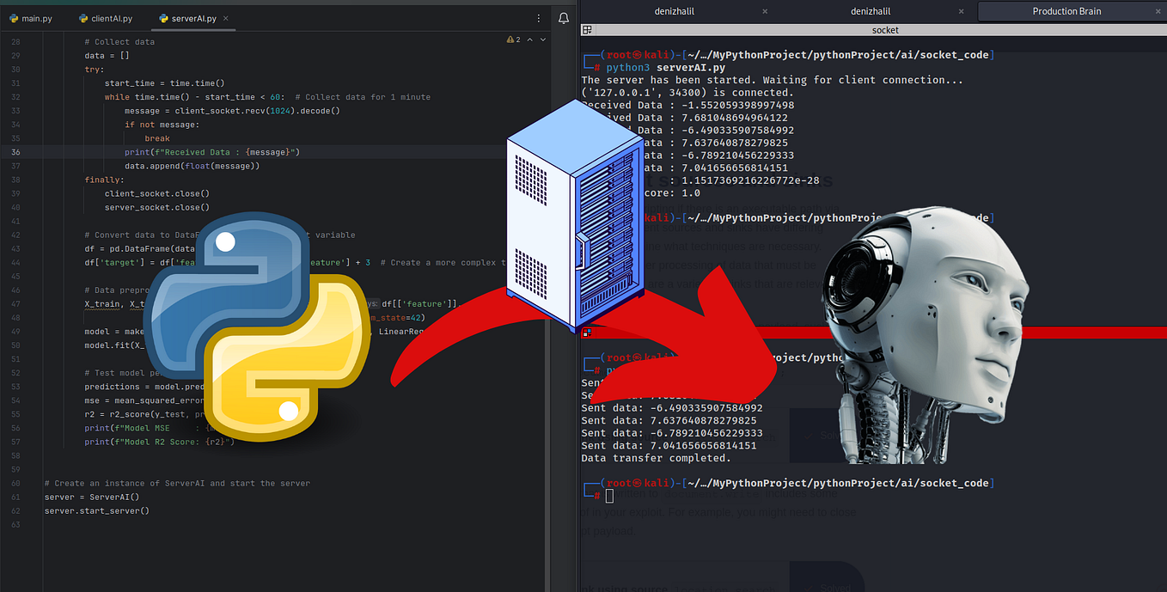Select the first denizhalil terminal tab
Screen dimensions: 1167x592
675,11
